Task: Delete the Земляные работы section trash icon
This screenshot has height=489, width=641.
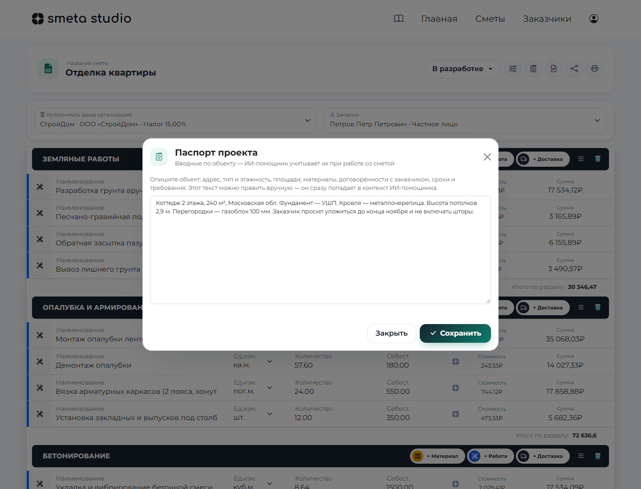Action: pyautogui.click(x=598, y=159)
